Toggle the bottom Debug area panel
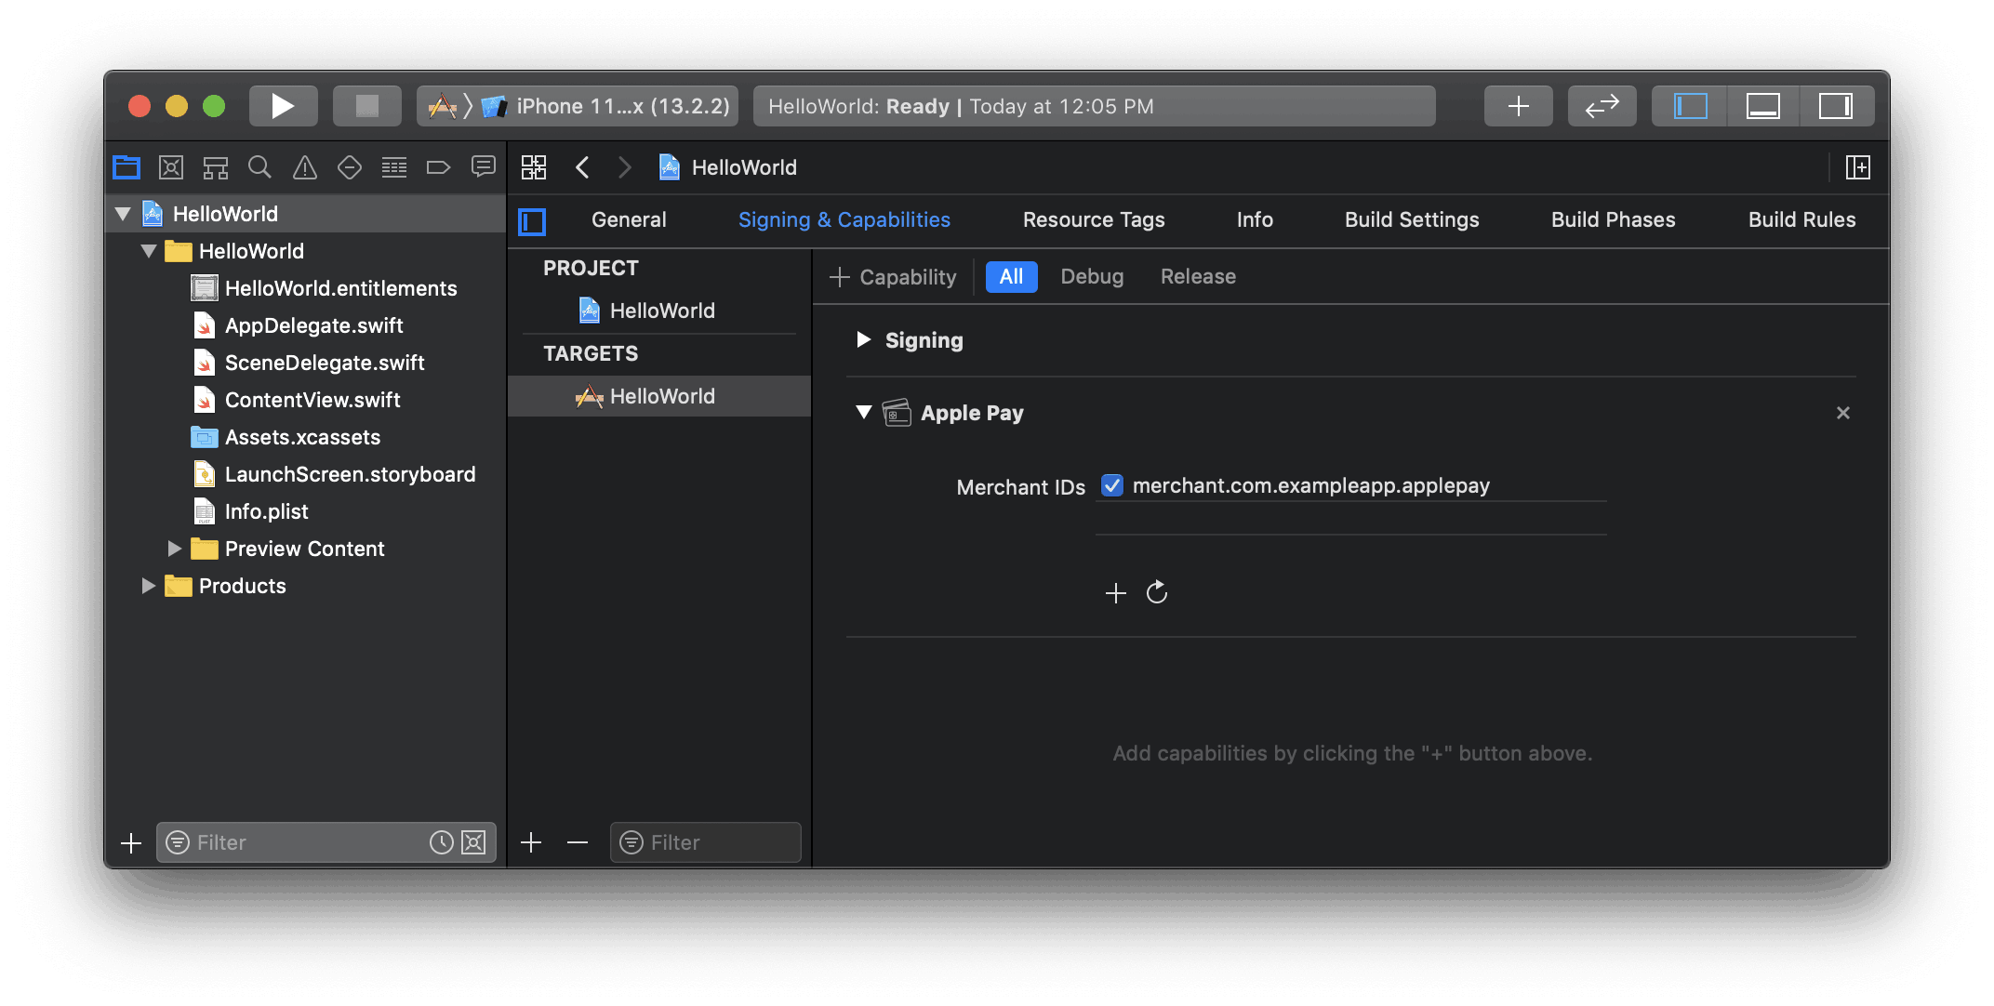Viewport: 1994px width, 1006px height. tap(1762, 106)
